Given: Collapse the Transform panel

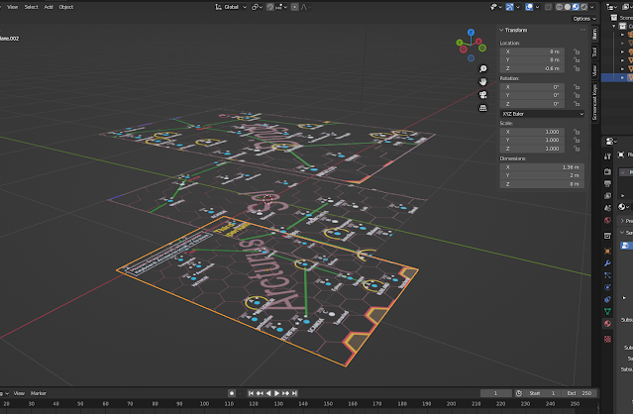Looking at the screenshot, I should 501,30.
